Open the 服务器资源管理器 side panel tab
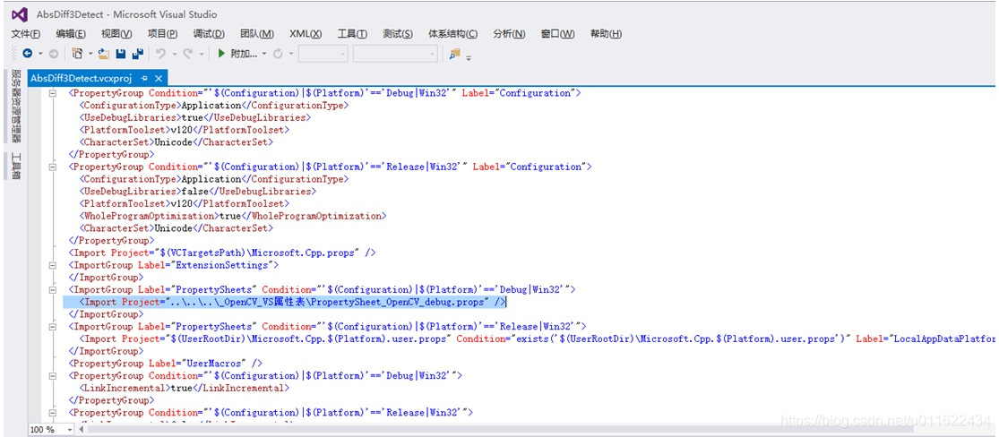999x437 pixels. tap(16, 107)
